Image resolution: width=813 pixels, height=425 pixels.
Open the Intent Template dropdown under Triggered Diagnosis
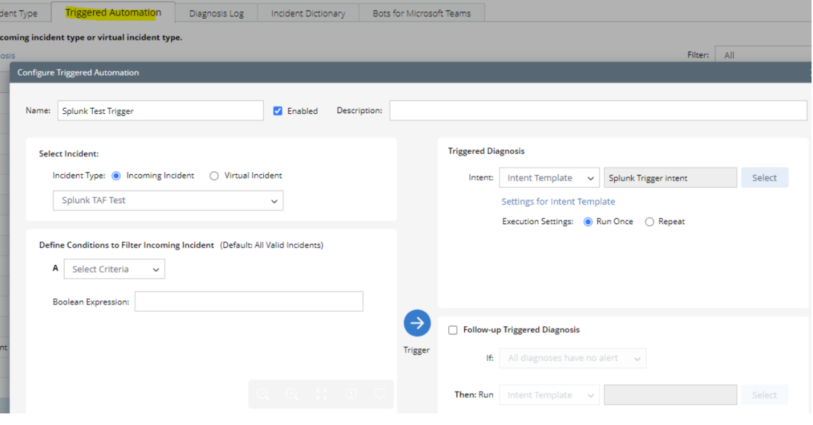[x=549, y=178]
